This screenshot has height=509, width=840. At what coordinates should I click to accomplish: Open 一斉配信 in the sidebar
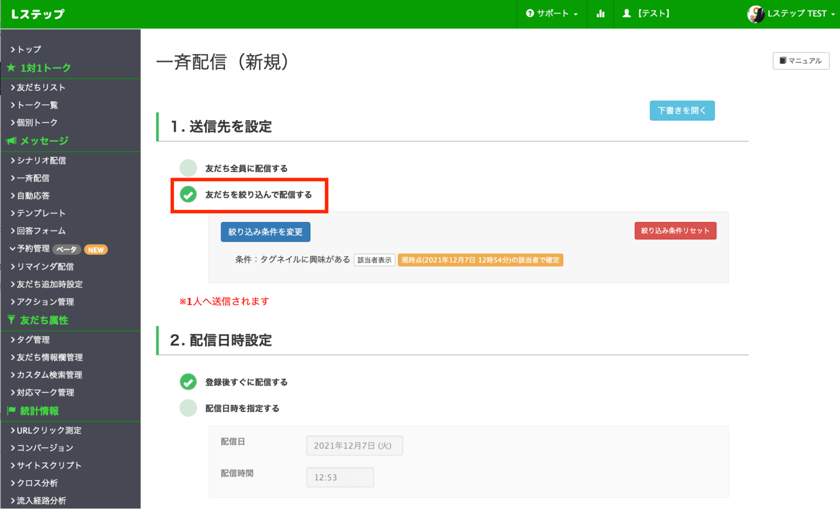pyautogui.click(x=33, y=178)
